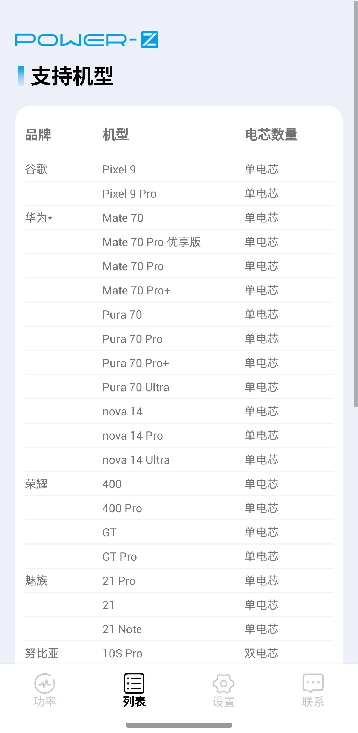Tap the 华为* brand label
358x733 pixels.
point(38,218)
